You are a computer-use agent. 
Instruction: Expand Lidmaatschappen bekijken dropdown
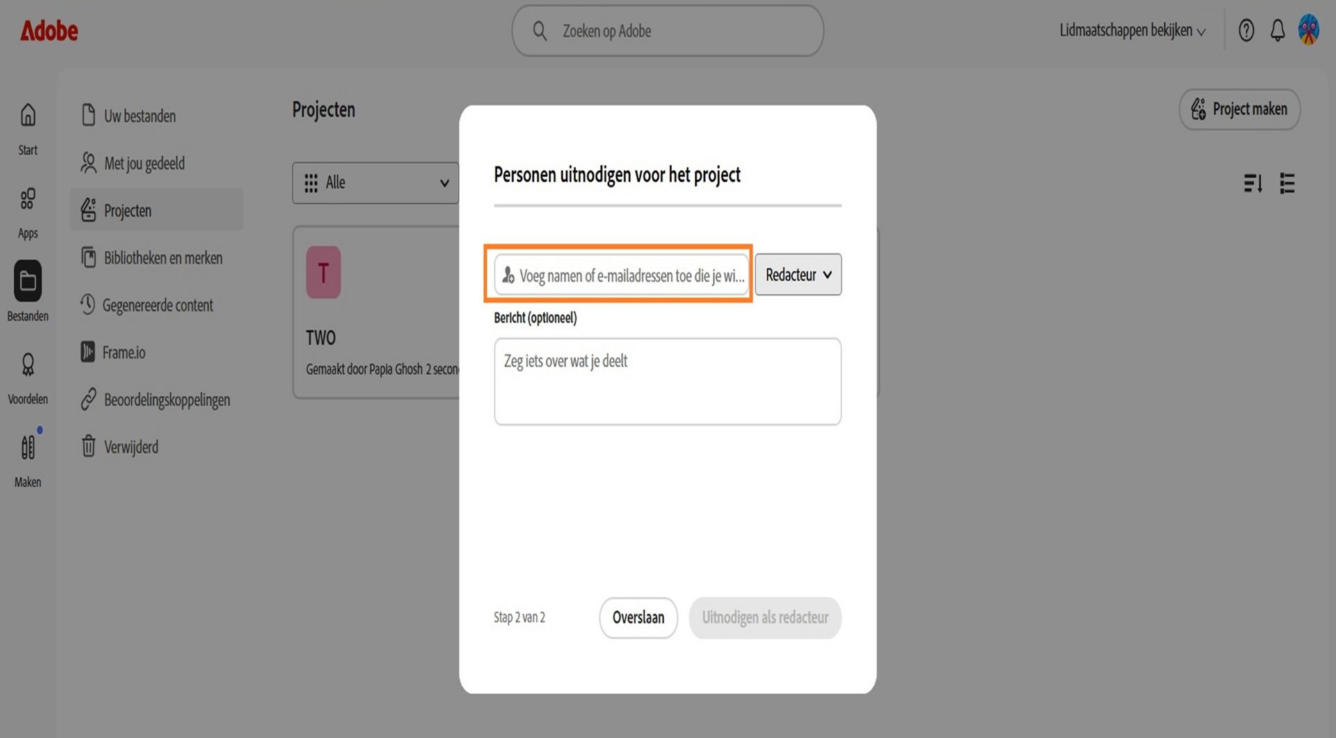click(1132, 31)
